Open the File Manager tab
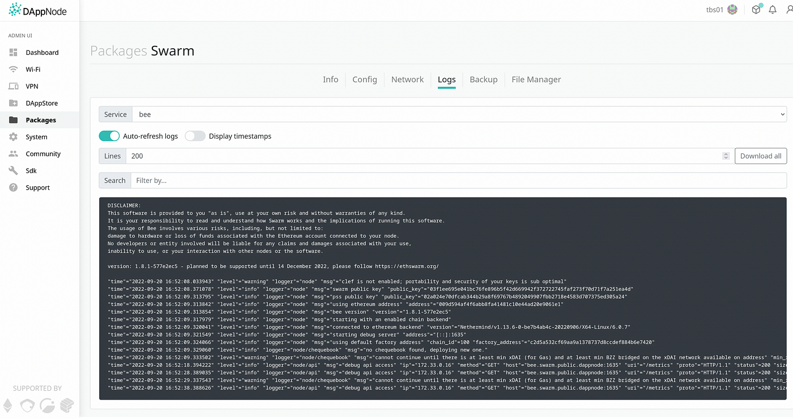 [x=536, y=80]
